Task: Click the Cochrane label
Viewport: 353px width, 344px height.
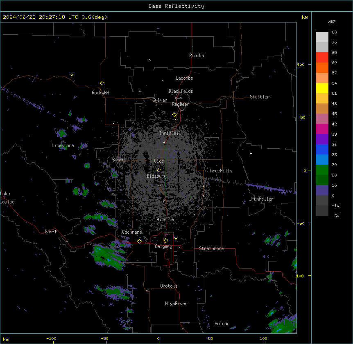Action: [x=132, y=232]
